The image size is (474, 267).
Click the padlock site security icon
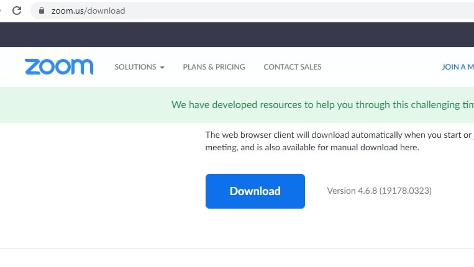[x=42, y=11]
